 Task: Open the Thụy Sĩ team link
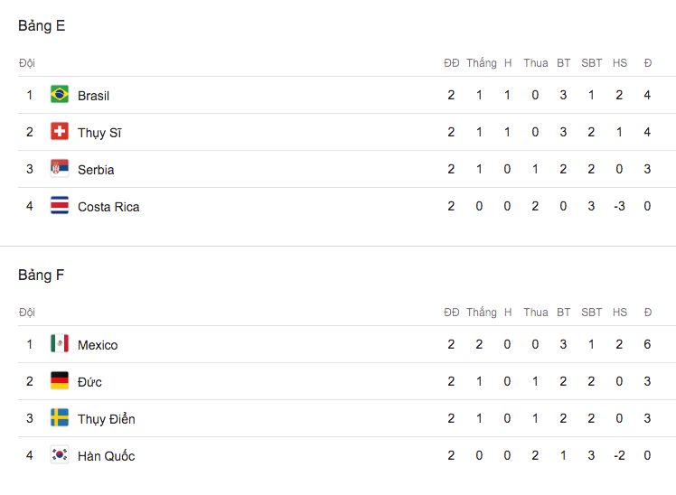(x=99, y=133)
